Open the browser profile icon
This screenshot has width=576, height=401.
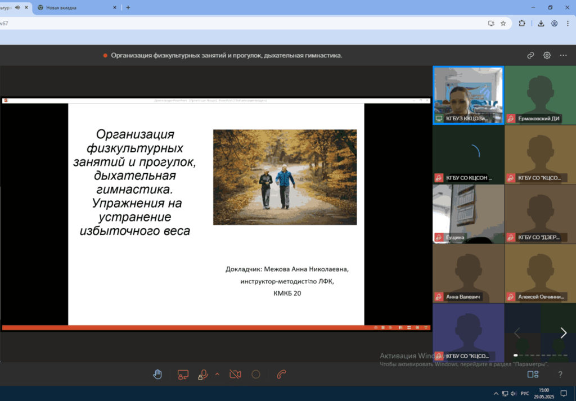[554, 24]
